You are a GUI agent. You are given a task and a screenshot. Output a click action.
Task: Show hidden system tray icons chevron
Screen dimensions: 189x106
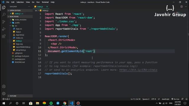pyautogui.click(x=157, y=103)
